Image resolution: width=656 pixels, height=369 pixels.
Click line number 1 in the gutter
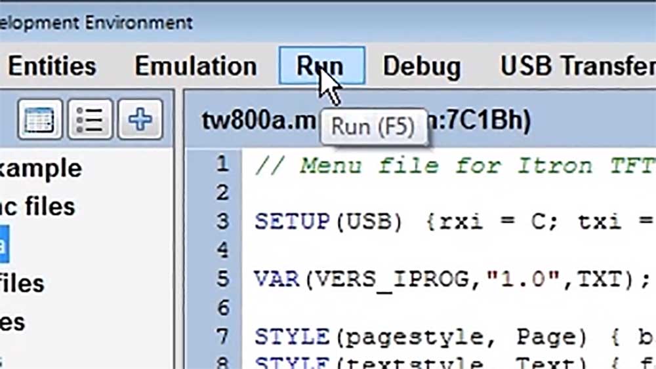coord(222,165)
